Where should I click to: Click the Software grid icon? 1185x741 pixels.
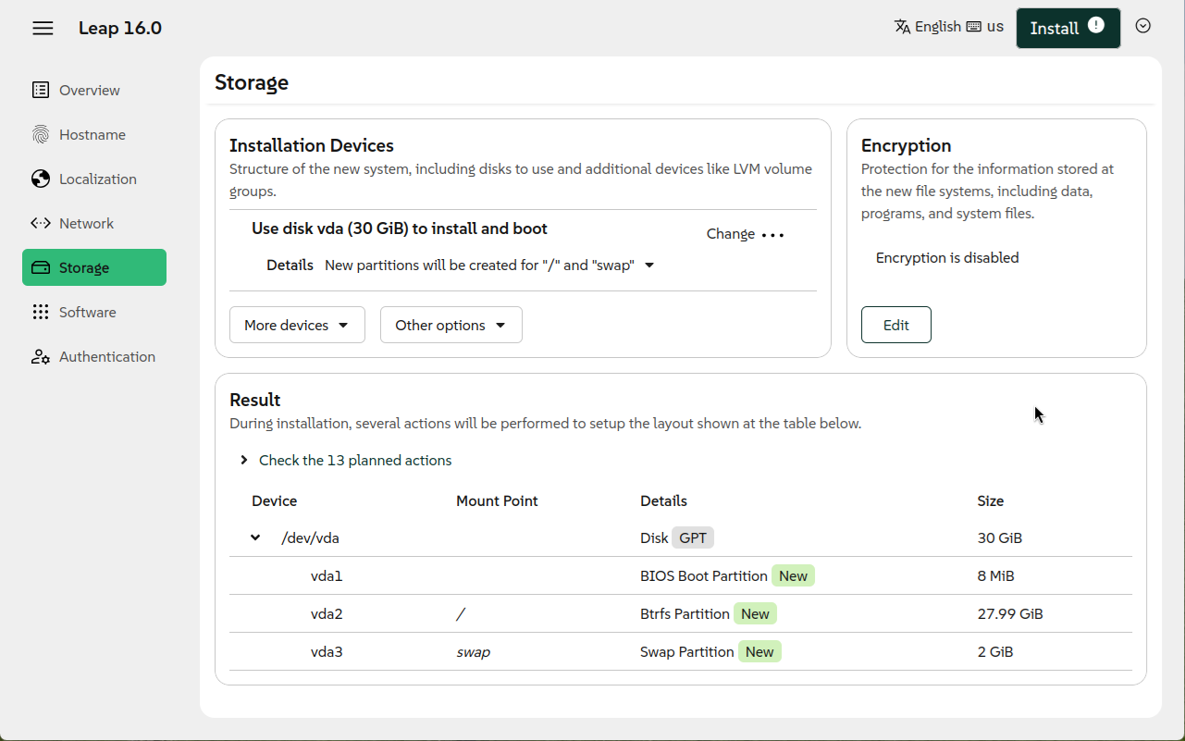pos(41,312)
